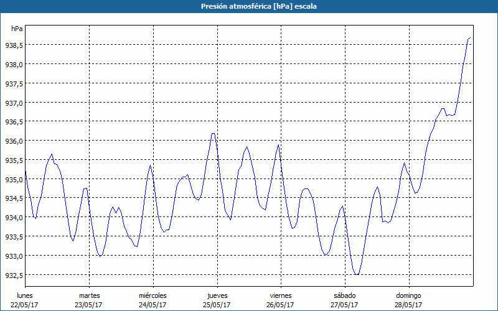Select the 'martes' day label
This screenshot has width=498, height=311.
pos(89,295)
